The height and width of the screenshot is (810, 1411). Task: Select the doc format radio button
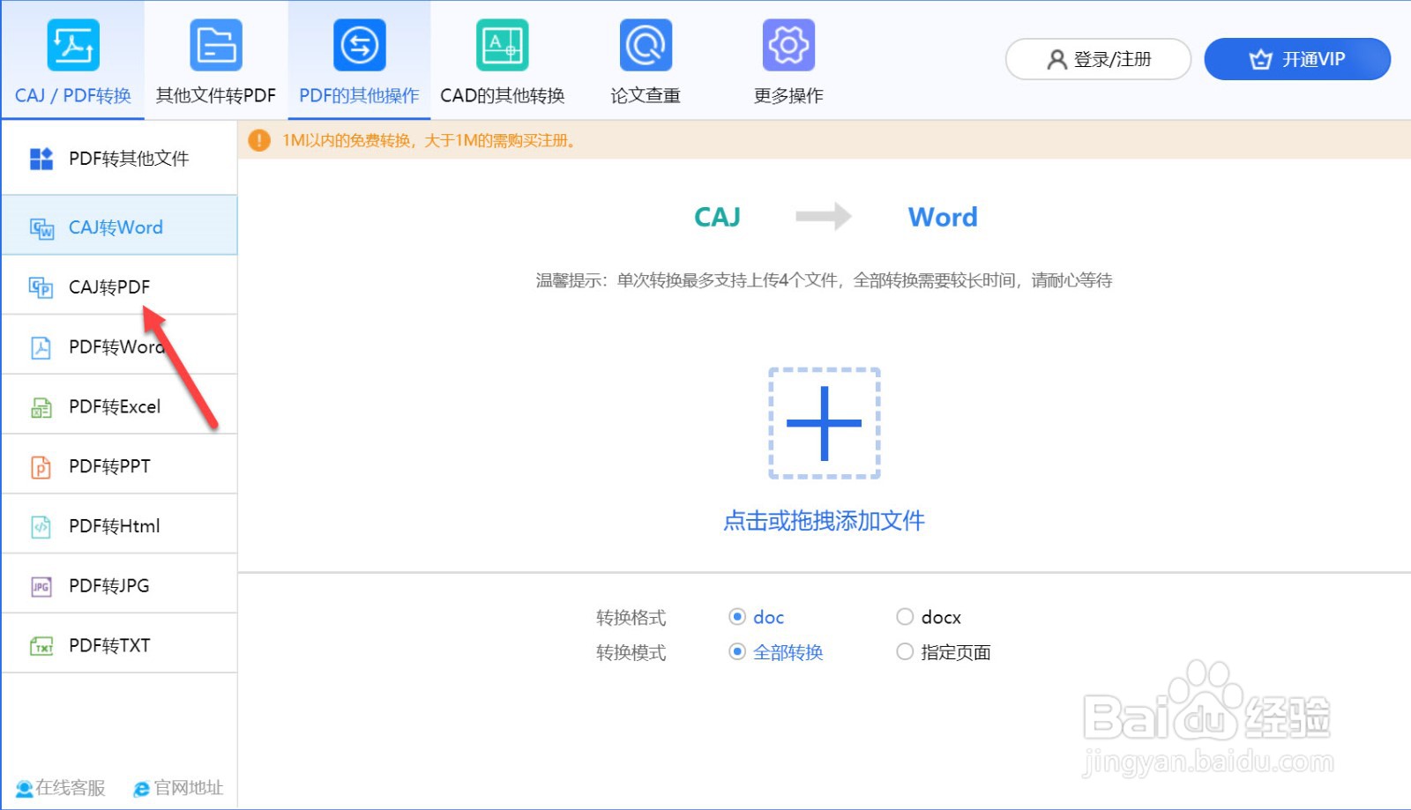[x=737, y=616]
